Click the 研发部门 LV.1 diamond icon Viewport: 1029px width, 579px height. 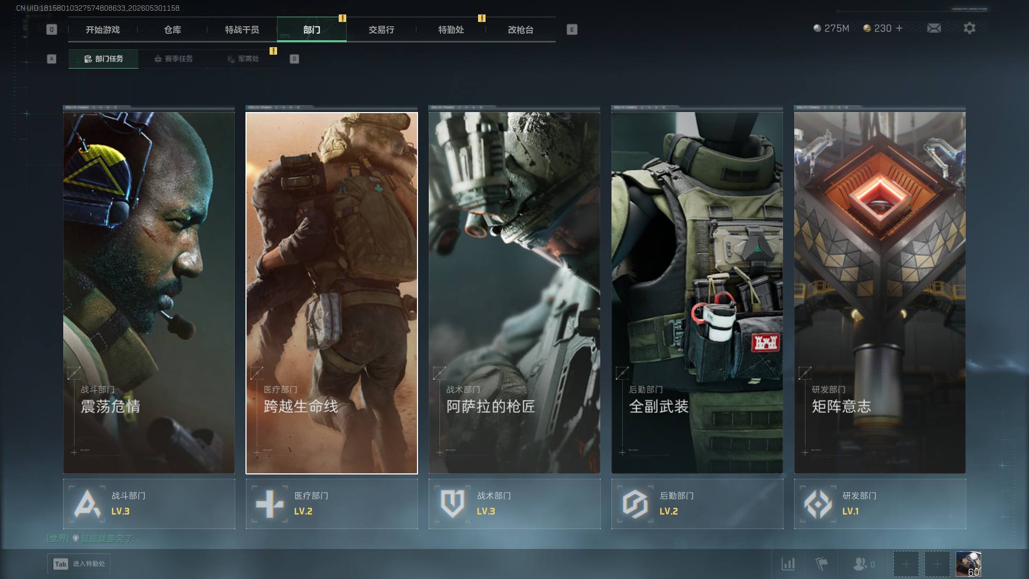(x=818, y=503)
